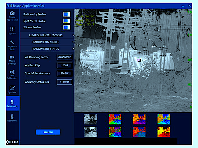Screen dimensions: 198x148
Task: Click the FLIR logo
Action: (x=12, y=142)
